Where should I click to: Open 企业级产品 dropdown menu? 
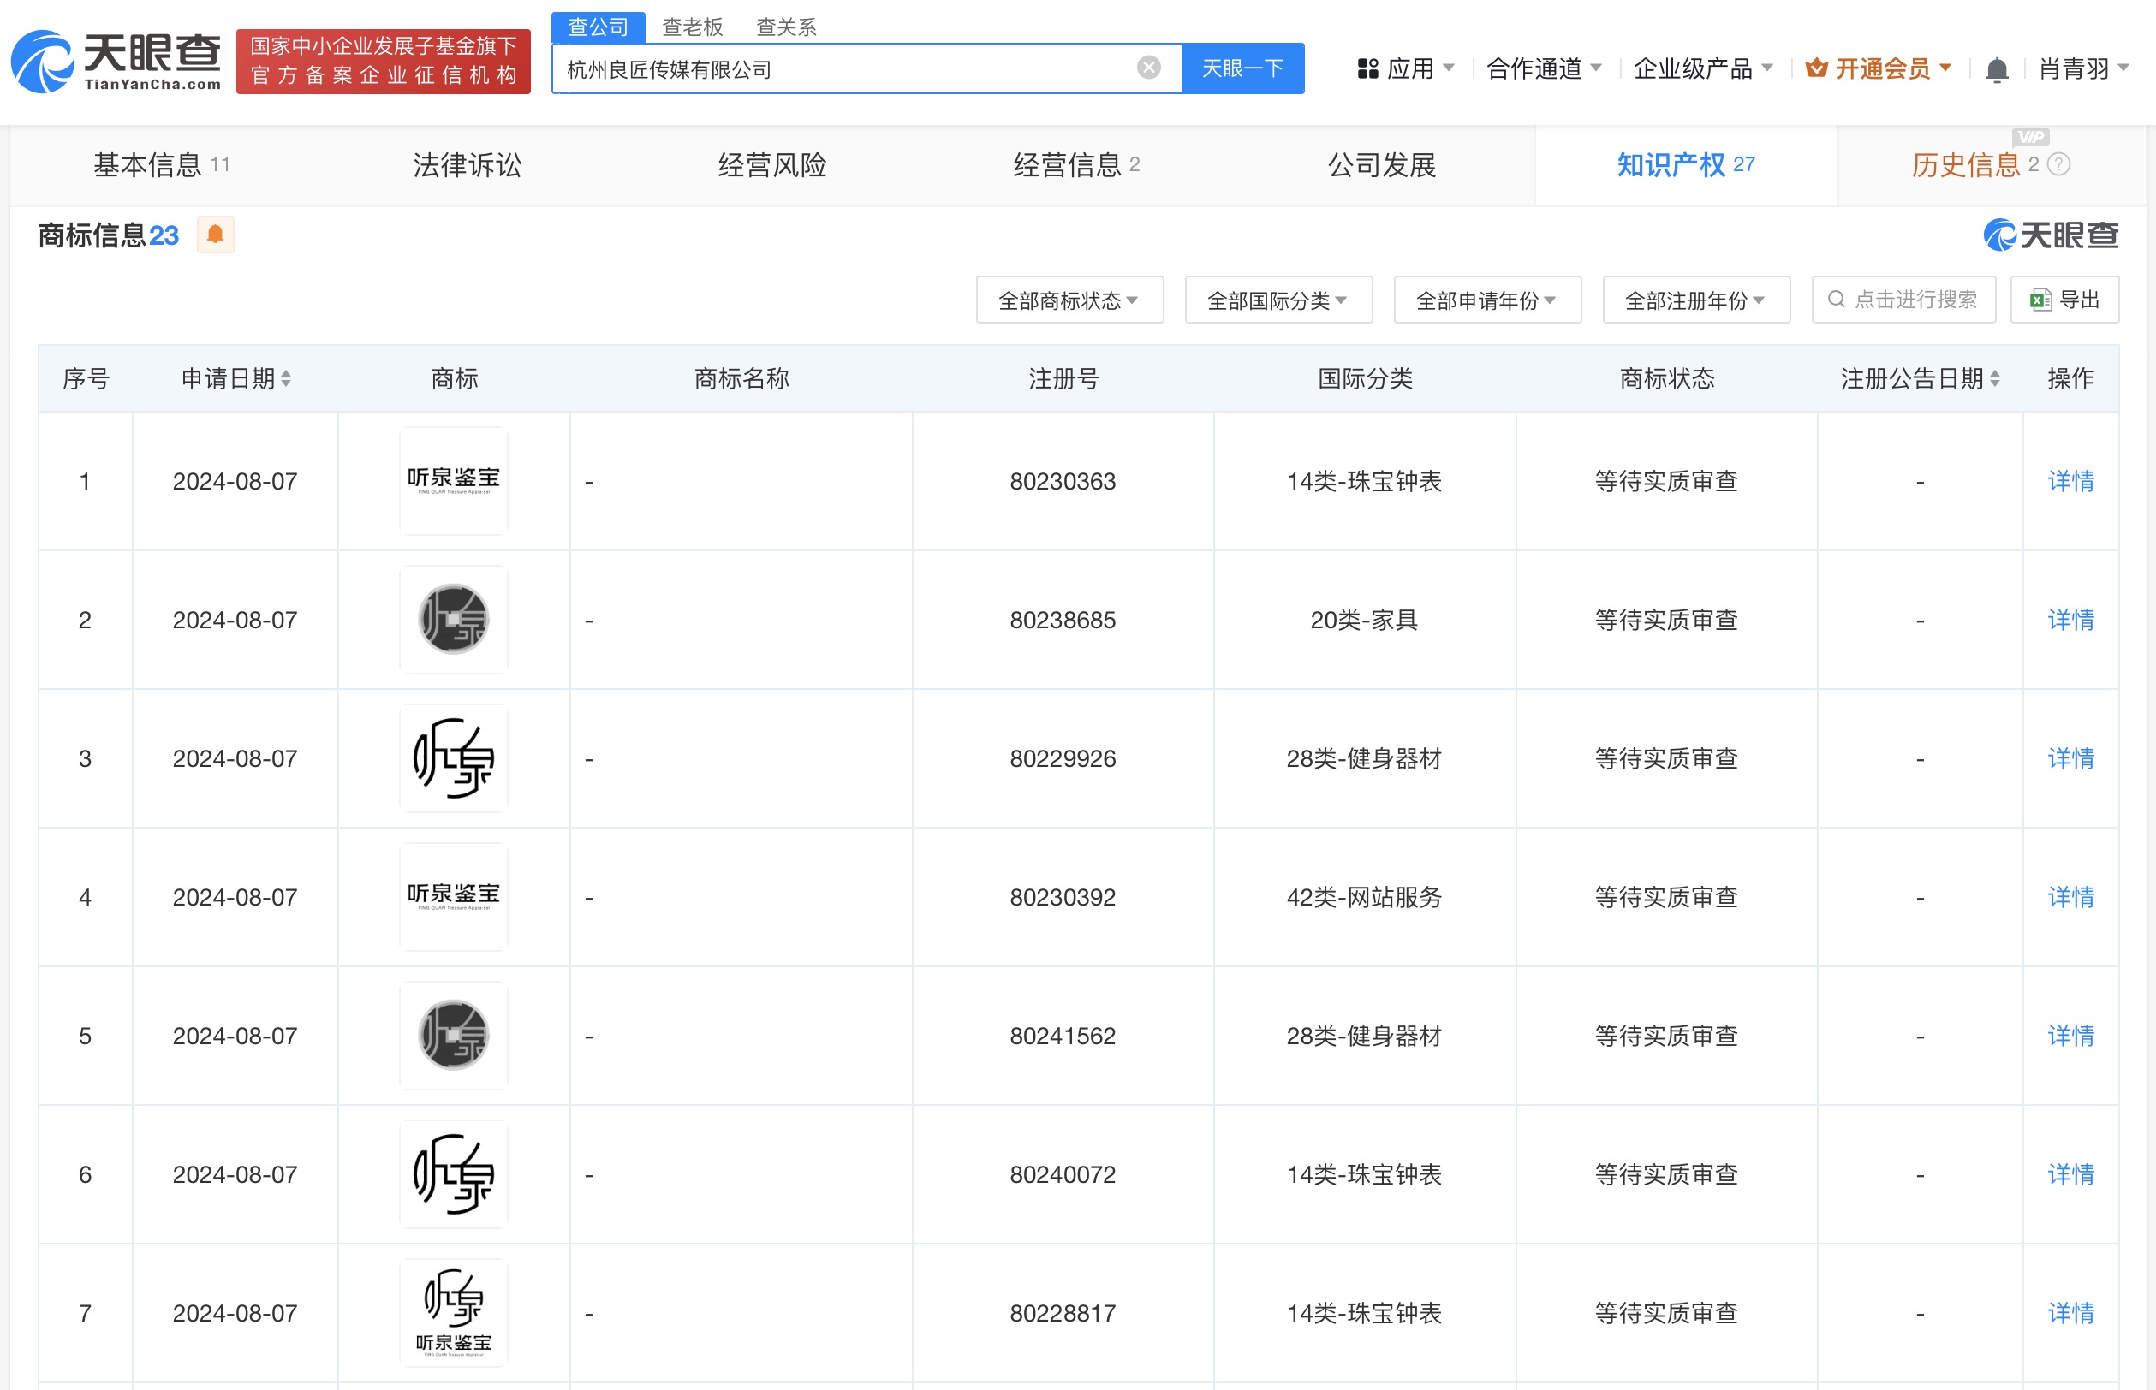[x=1704, y=68]
